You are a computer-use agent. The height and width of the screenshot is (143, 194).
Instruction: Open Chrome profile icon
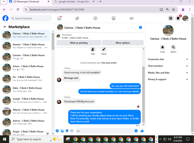183,9
